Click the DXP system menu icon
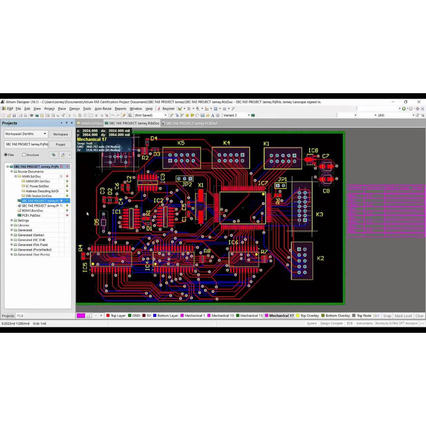This screenshot has height=426, width=426. (x=7, y=109)
